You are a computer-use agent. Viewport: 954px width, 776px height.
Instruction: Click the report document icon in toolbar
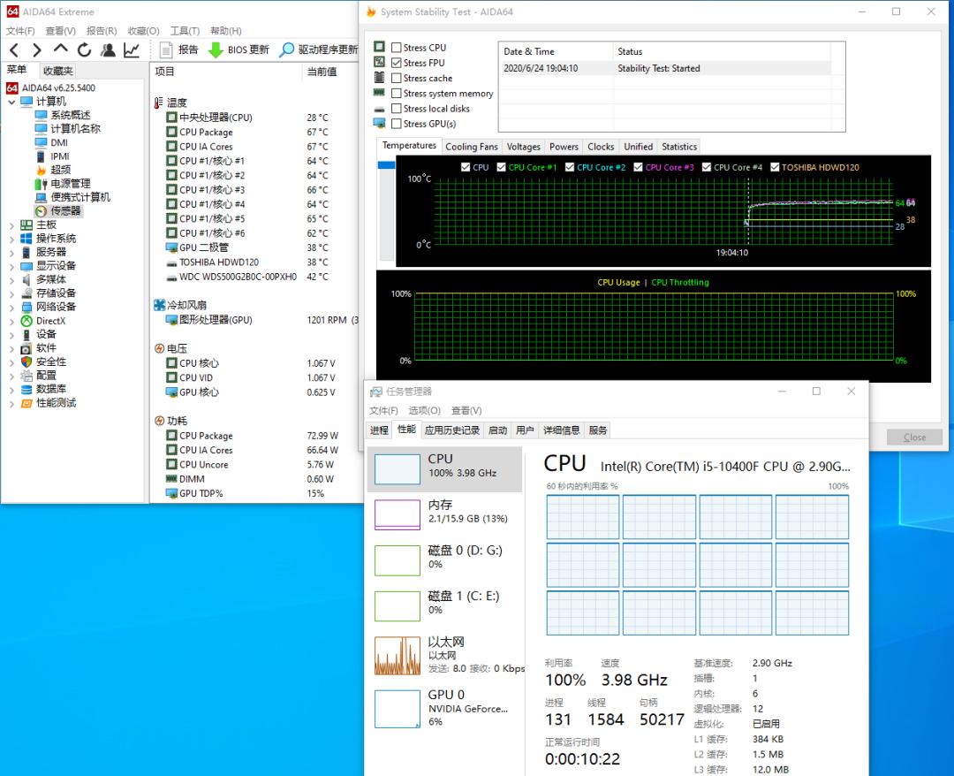click(x=166, y=50)
